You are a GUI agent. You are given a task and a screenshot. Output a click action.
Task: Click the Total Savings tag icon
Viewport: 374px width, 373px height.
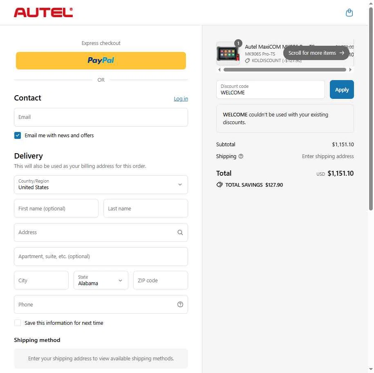click(219, 185)
